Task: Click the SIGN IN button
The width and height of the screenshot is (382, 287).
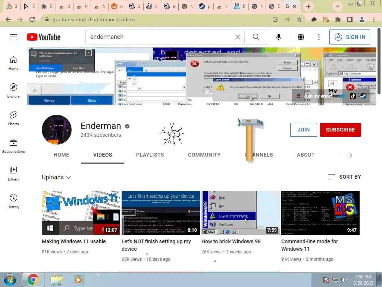Action: tap(350, 37)
